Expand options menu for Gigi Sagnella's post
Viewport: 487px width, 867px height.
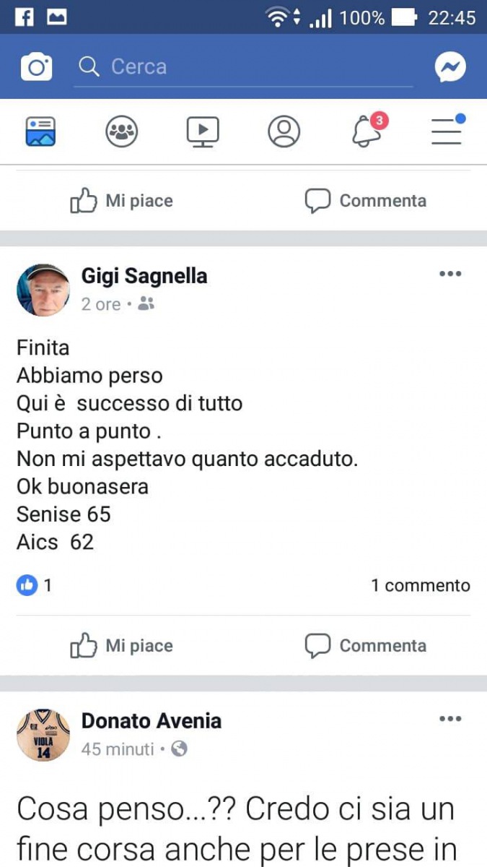point(450,275)
